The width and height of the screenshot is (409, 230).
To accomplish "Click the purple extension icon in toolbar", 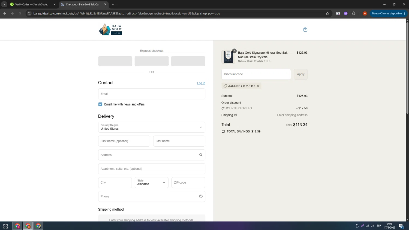I will [x=346, y=13].
